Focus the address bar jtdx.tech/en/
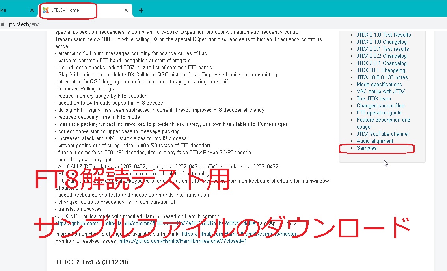The width and height of the screenshot is (447, 271). [24, 24]
